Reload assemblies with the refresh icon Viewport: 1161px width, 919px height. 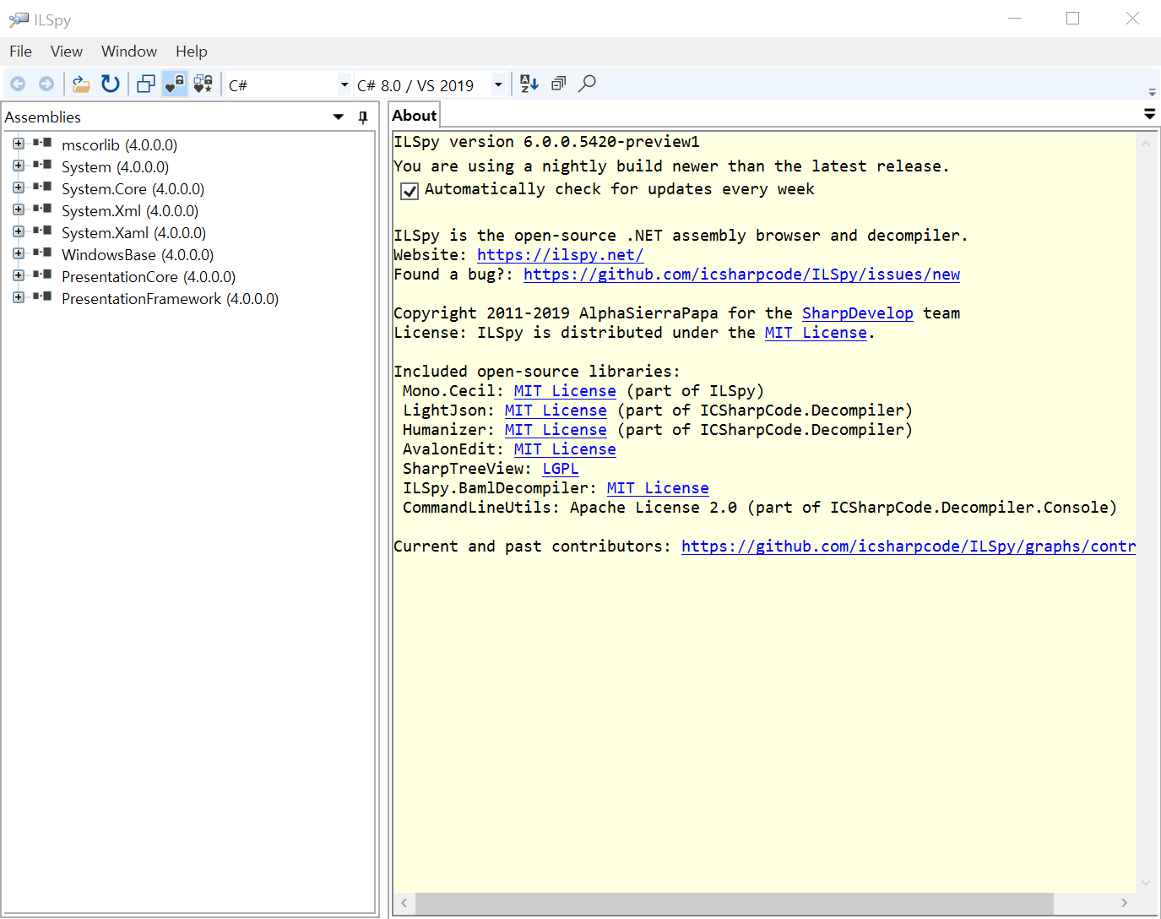(110, 84)
